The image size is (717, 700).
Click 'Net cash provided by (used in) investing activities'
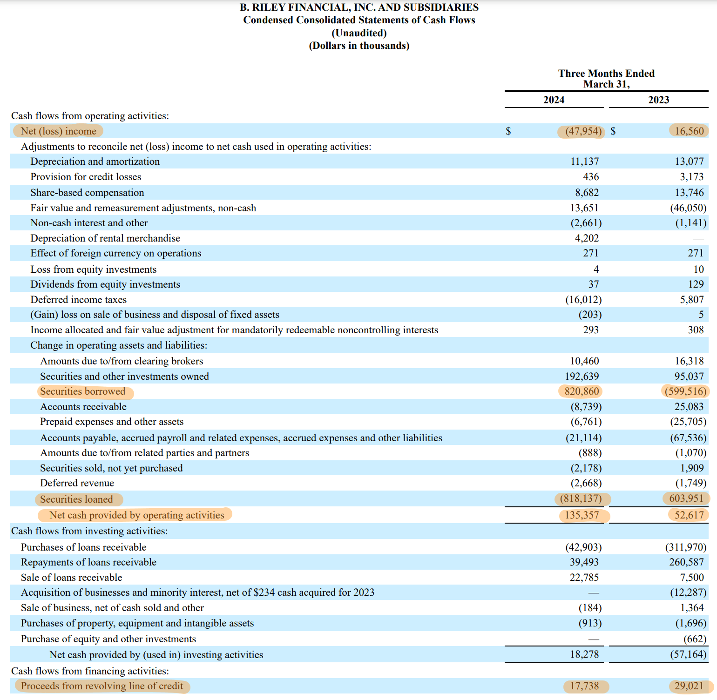coord(156,655)
